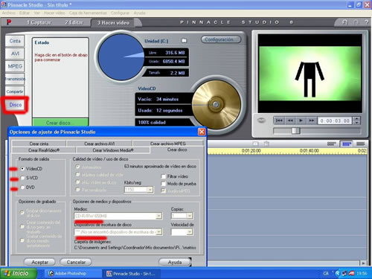Select the DVD output format
The width and height of the screenshot is (372, 279).
[x=22, y=187]
